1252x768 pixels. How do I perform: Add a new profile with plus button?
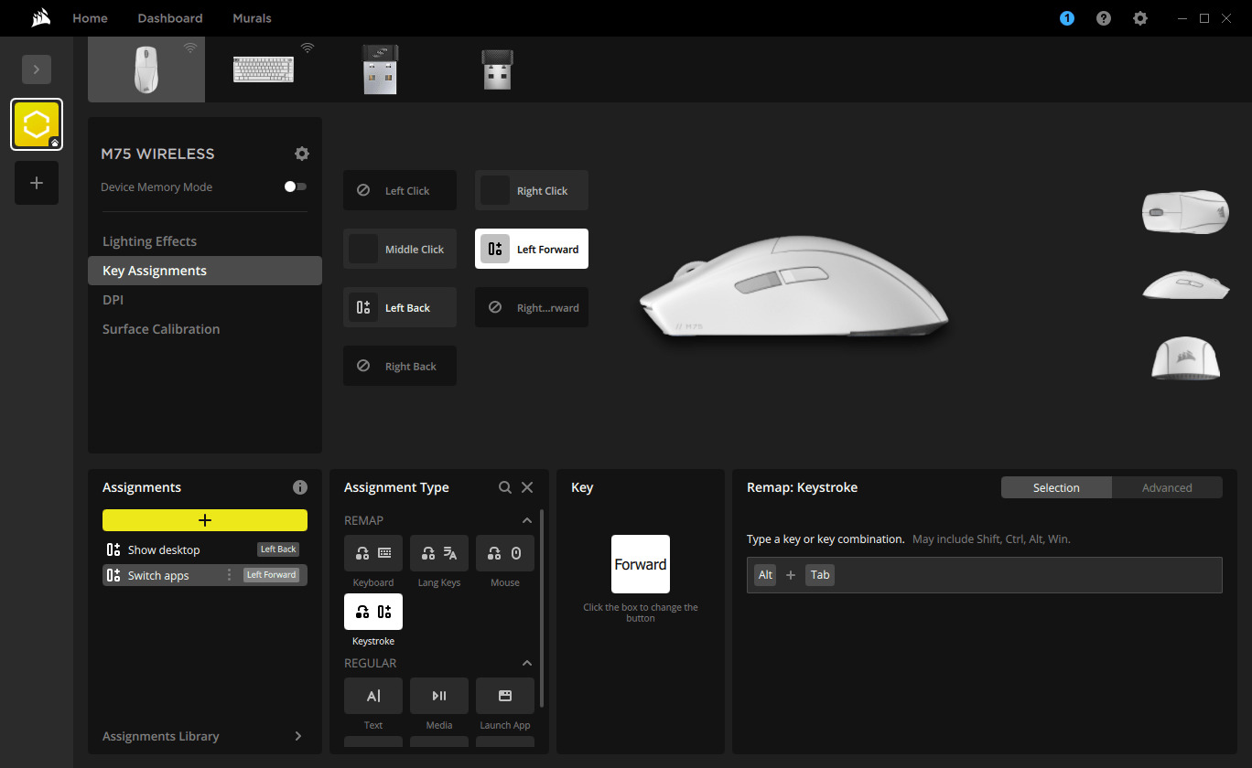tap(37, 183)
